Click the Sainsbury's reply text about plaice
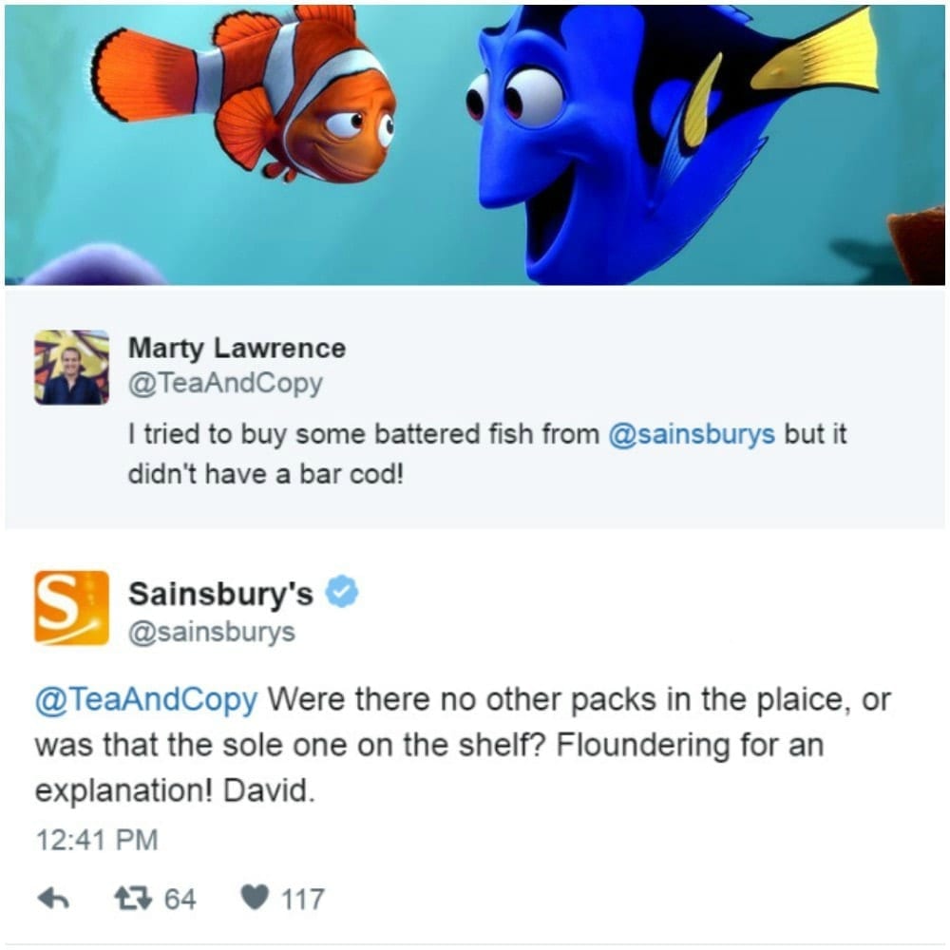 463,745
